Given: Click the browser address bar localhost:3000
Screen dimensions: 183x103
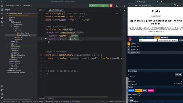Looking at the screenshot, I should click(146, 5).
